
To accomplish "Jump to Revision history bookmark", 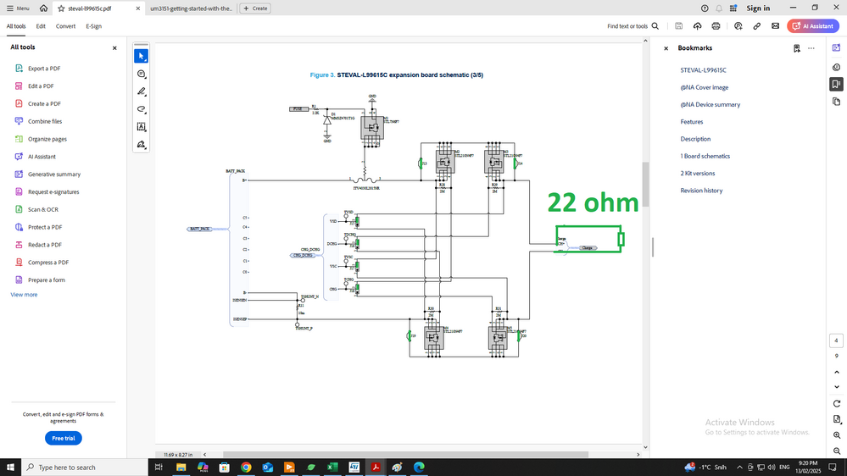I will coord(701,191).
